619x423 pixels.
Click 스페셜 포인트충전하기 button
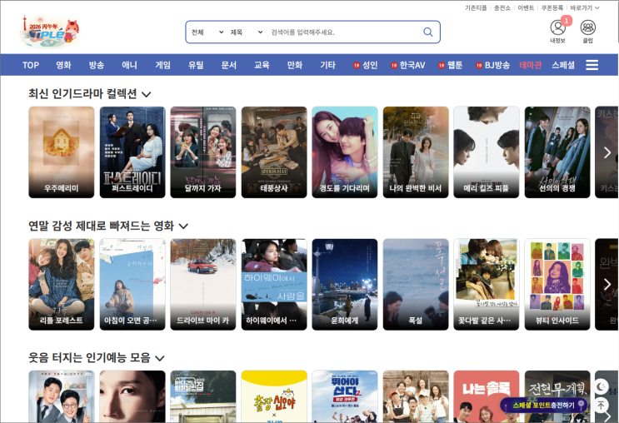pos(544,406)
